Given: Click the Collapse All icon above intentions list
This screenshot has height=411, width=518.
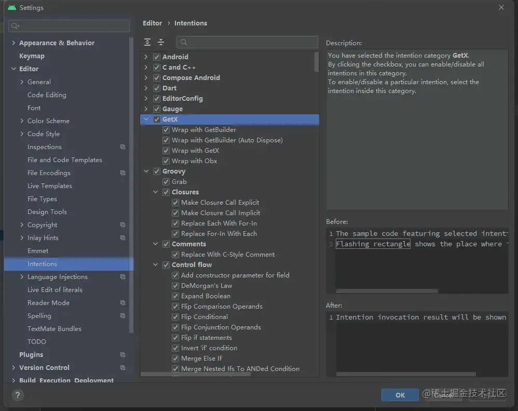Looking at the screenshot, I should pos(161,42).
